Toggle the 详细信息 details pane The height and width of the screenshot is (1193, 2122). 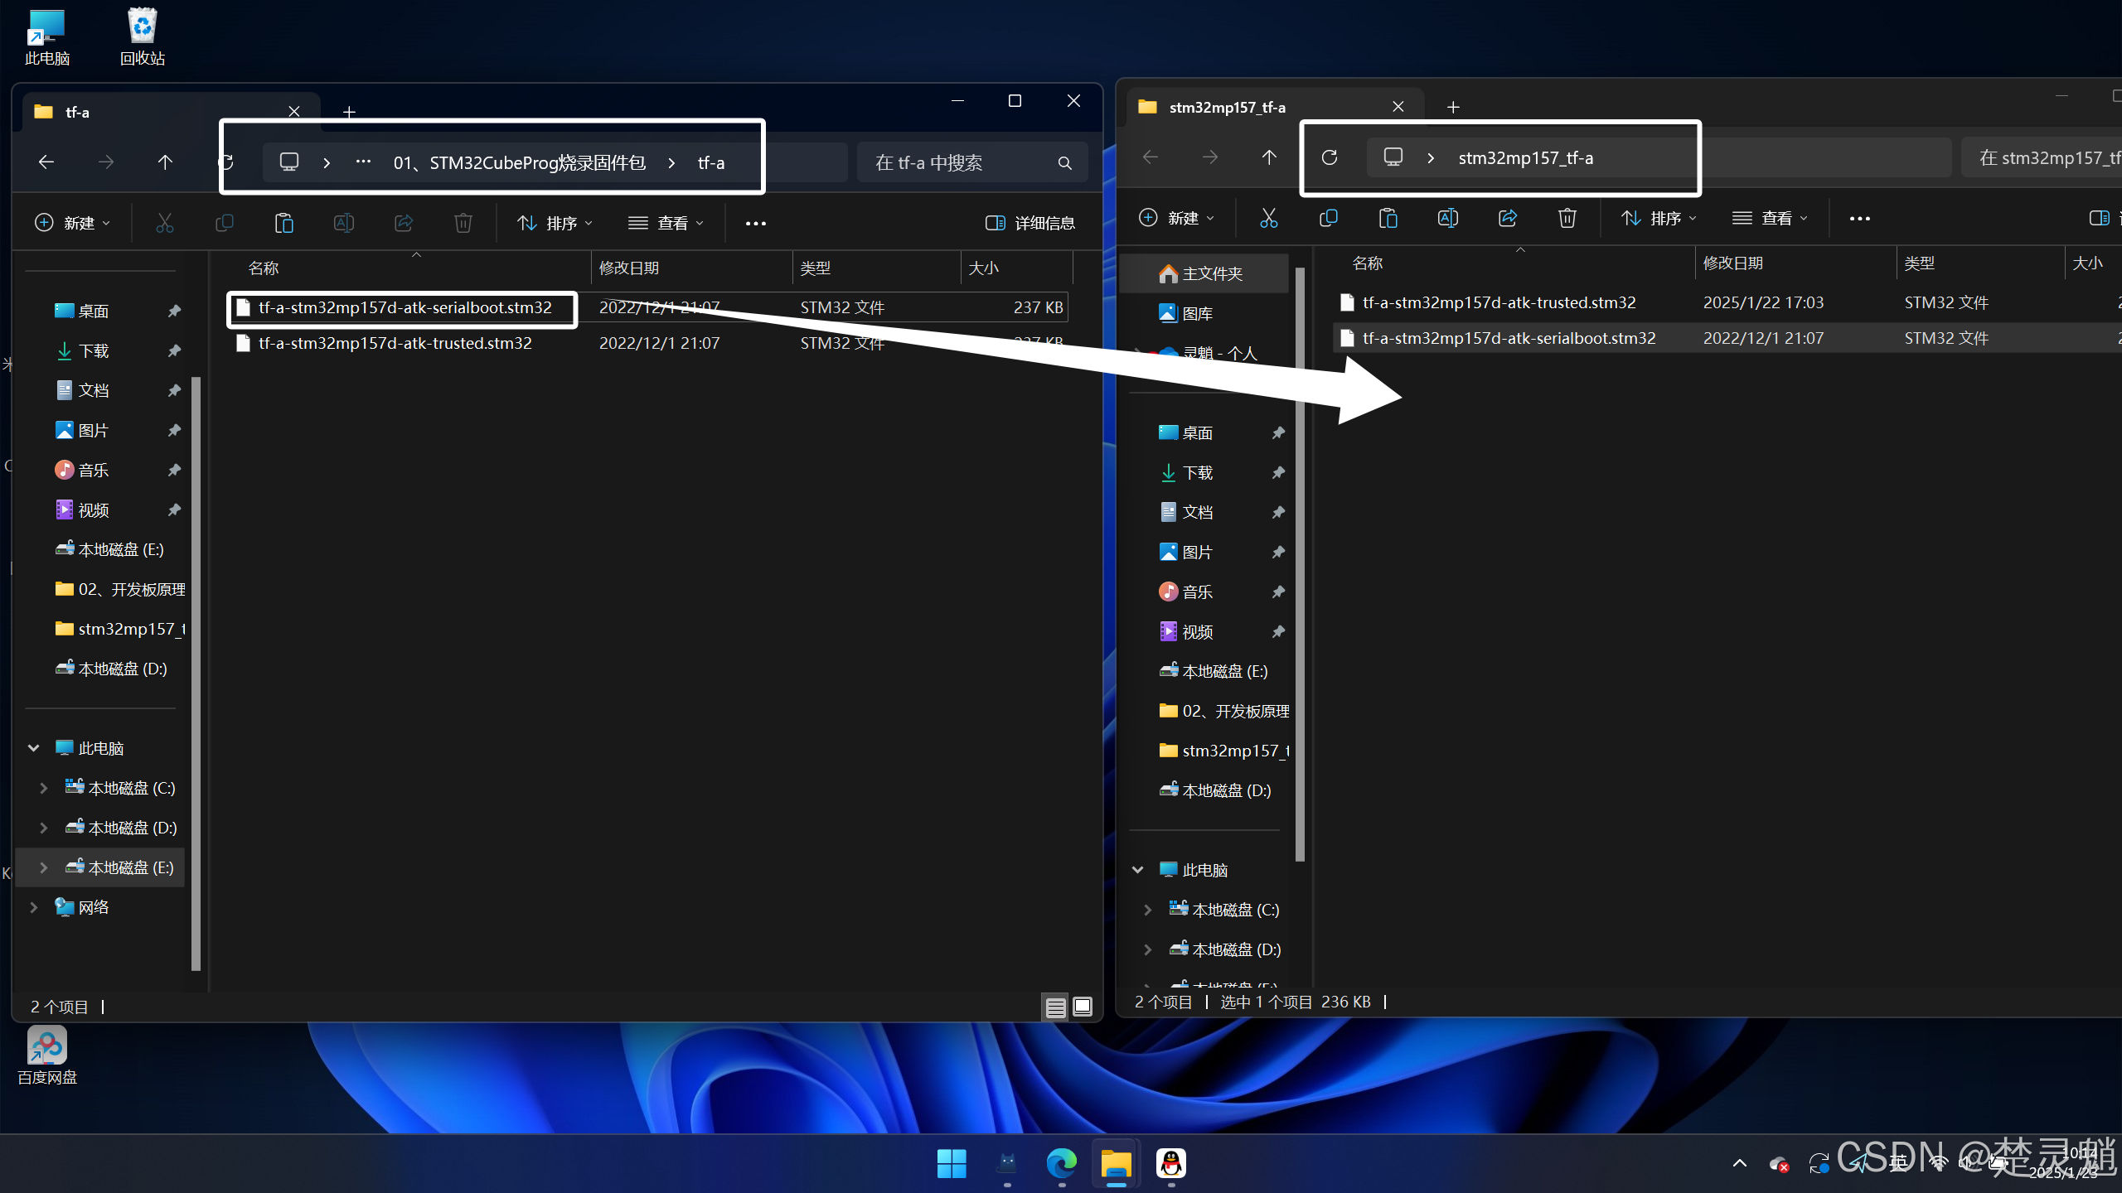pyautogui.click(x=1030, y=223)
